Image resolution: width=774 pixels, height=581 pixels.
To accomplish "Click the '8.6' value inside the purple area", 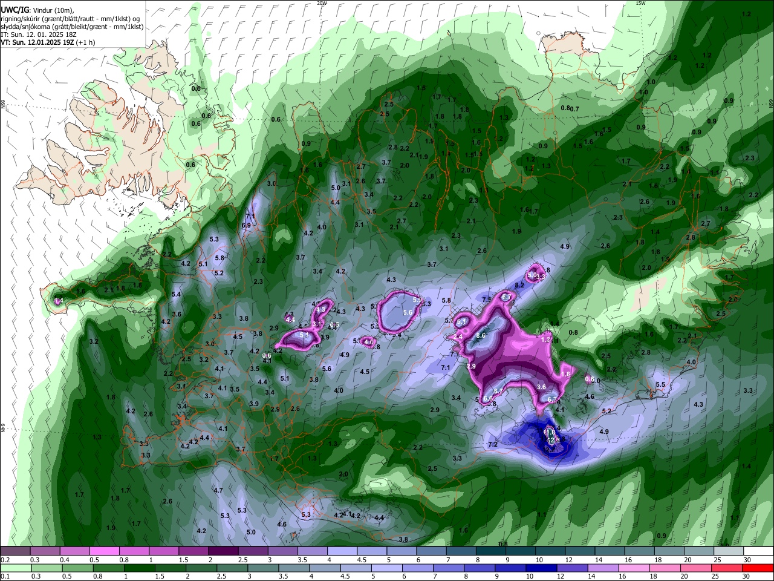I will [x=481, y=335].
